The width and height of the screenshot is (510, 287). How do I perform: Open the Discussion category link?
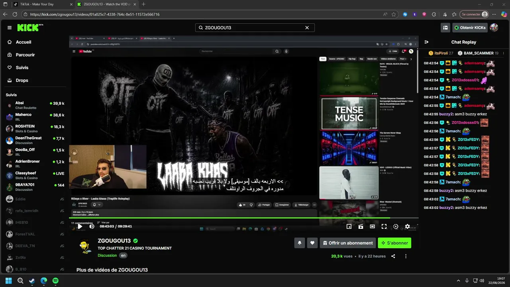coord(107,256)
